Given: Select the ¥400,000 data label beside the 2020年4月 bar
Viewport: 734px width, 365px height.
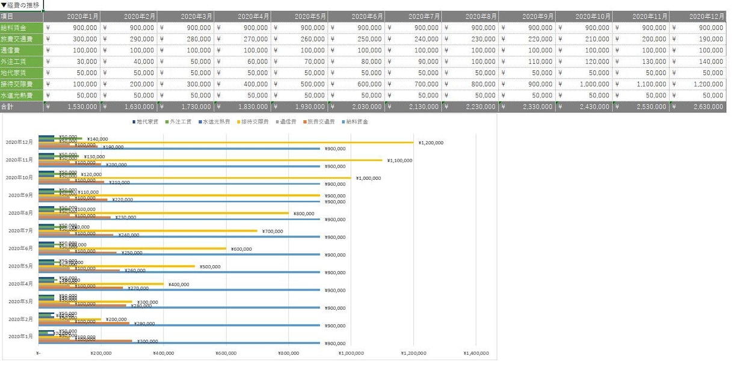Looking at the screenshot, I should pyautogui.click(x=177, y=284).
